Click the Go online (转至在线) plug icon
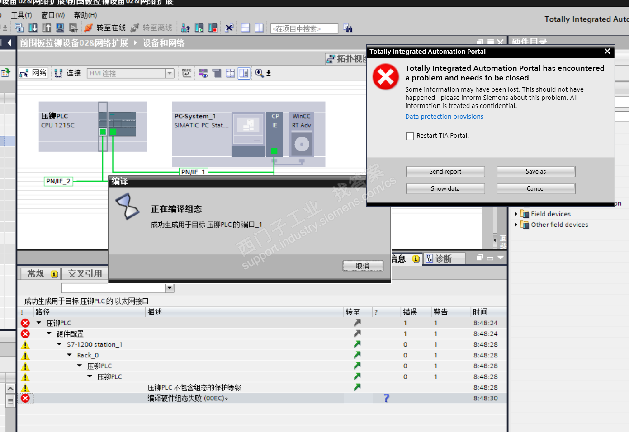629x432 pixels. 89,28
